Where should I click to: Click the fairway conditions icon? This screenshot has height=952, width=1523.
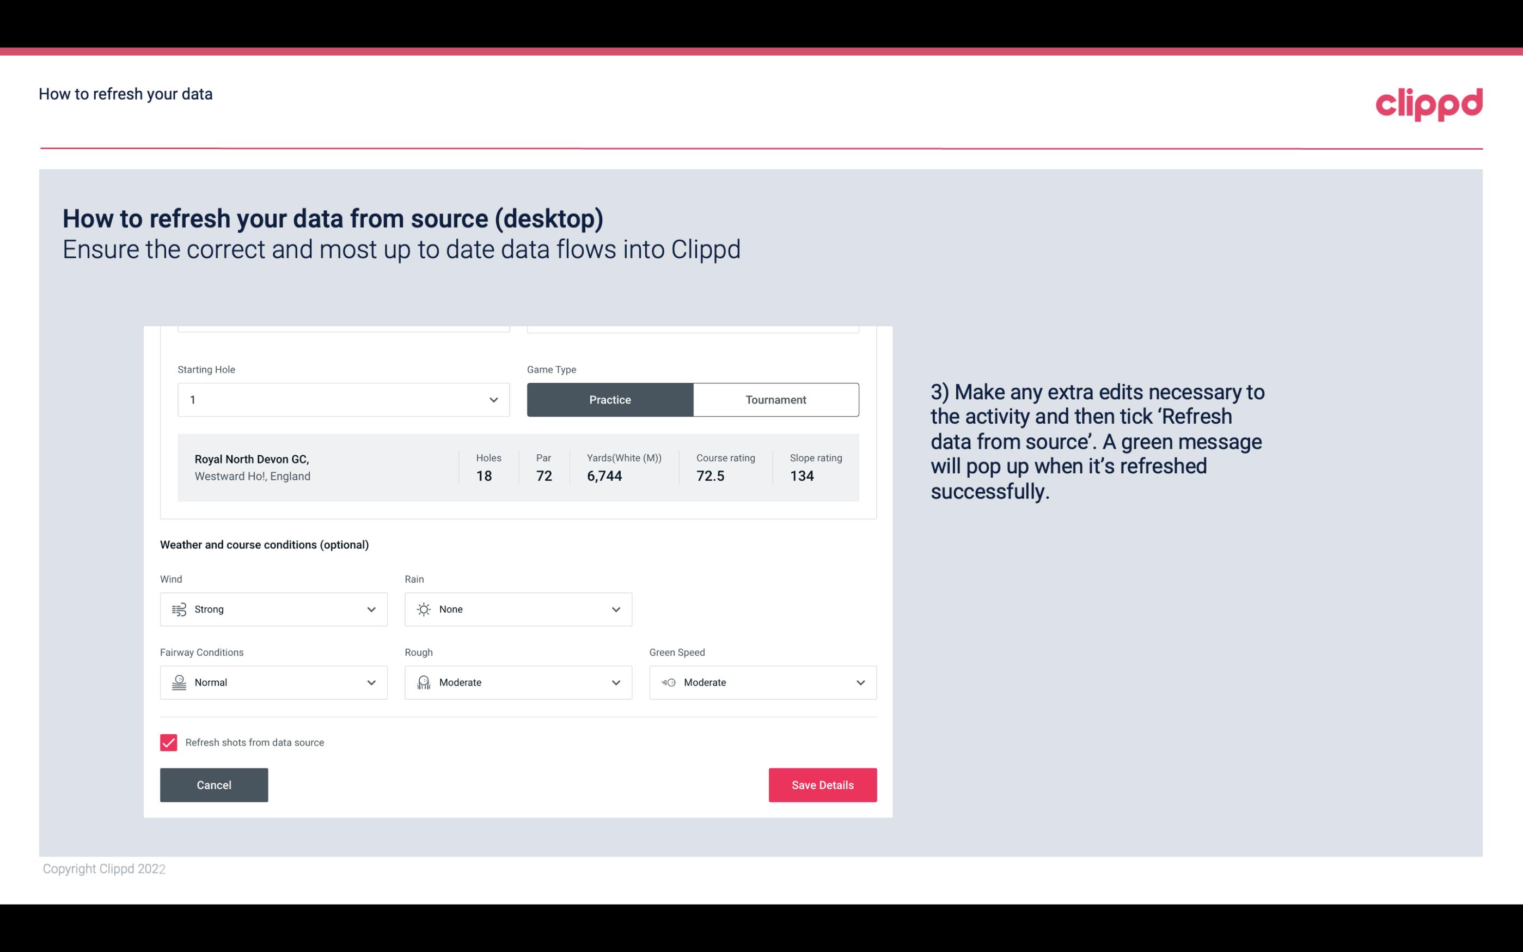click(x=178, y=682)
